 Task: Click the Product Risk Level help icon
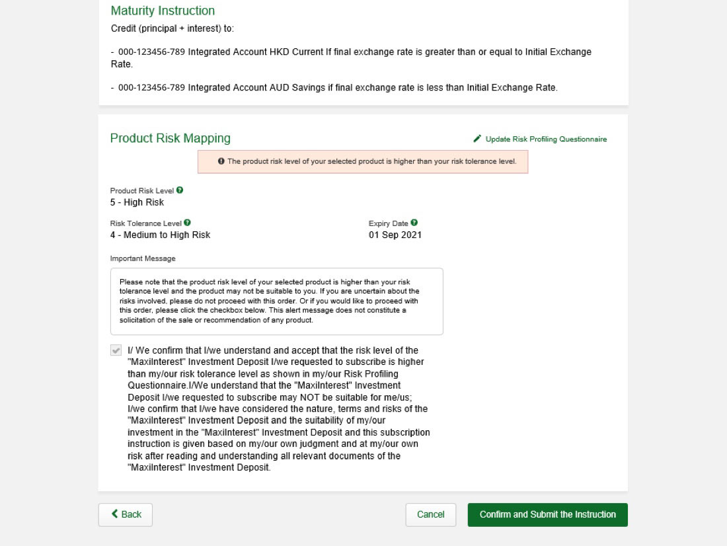pyautogui.click(x=180, y=190)
